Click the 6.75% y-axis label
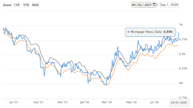The image size is (193, 108). [x=183, y=39]
